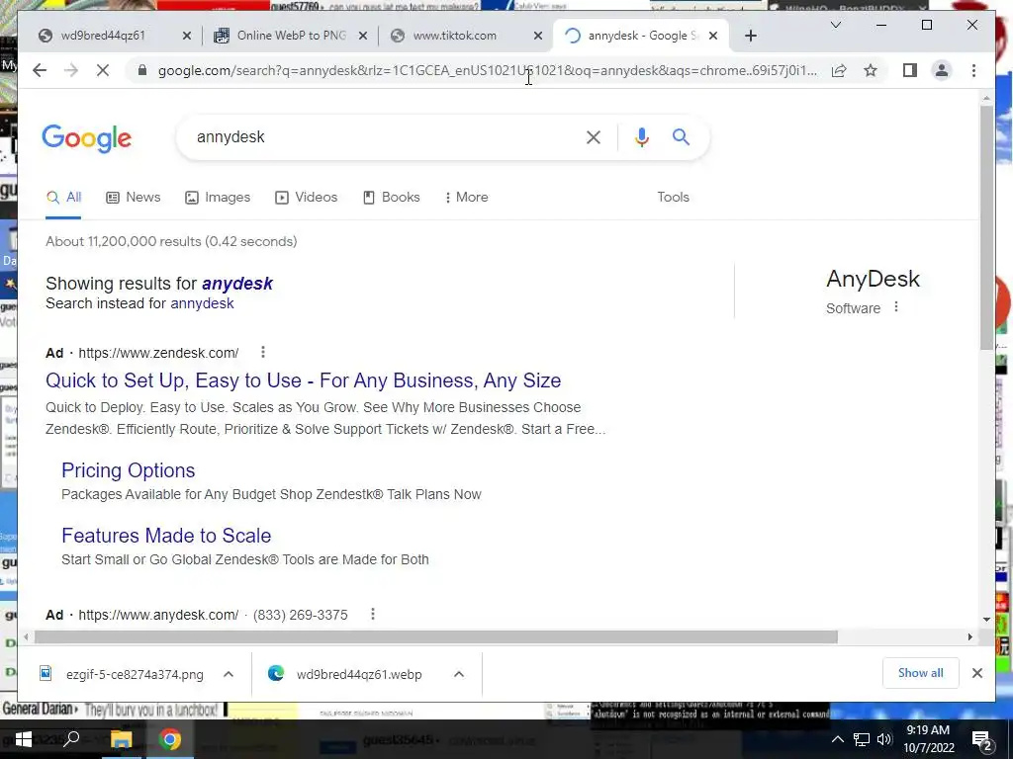1013x759 pixels.
Task: Open the corrected anydesk results link
Action: [x=237, y=284]
